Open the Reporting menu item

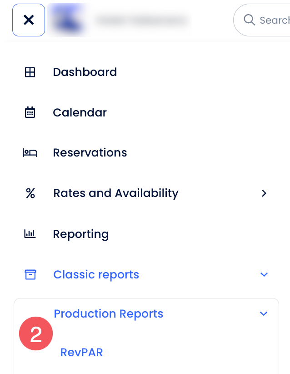pos(81,234)
